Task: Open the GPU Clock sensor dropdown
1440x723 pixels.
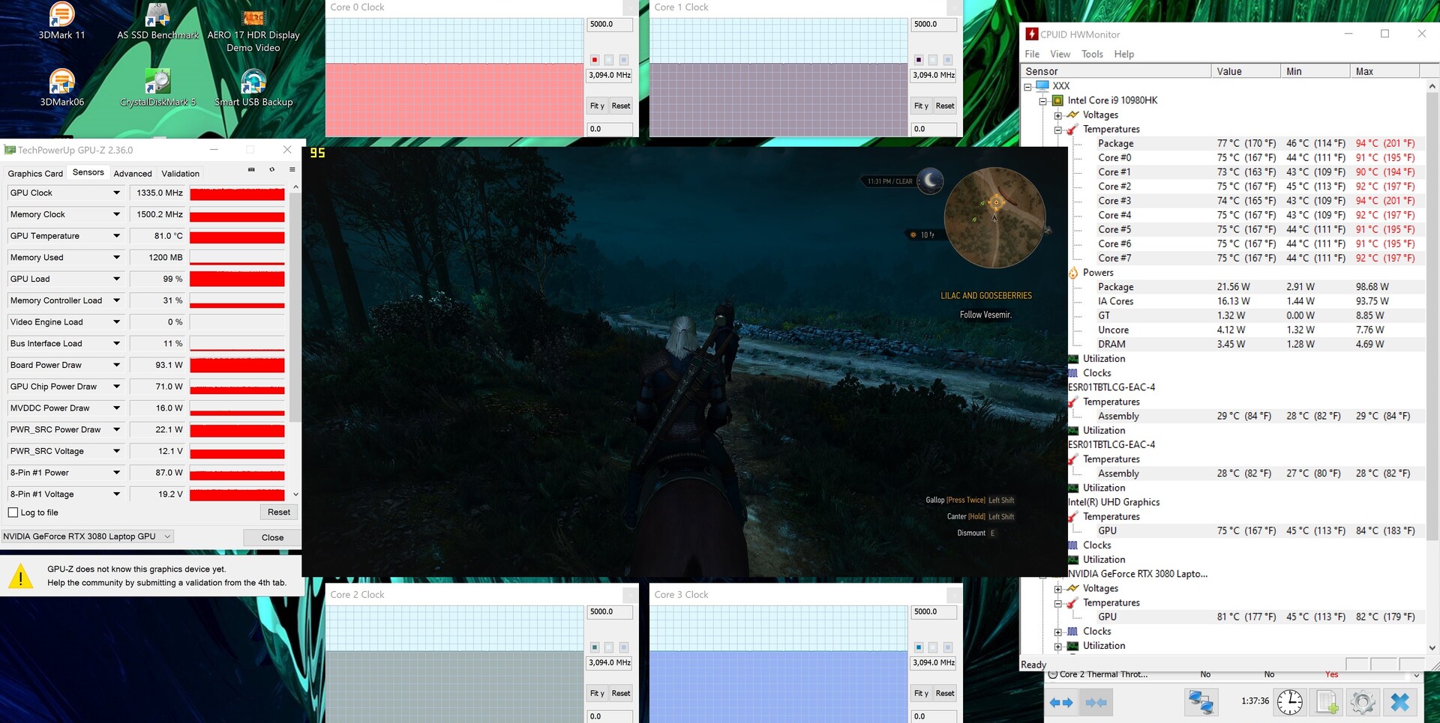Action: [116, 193]
